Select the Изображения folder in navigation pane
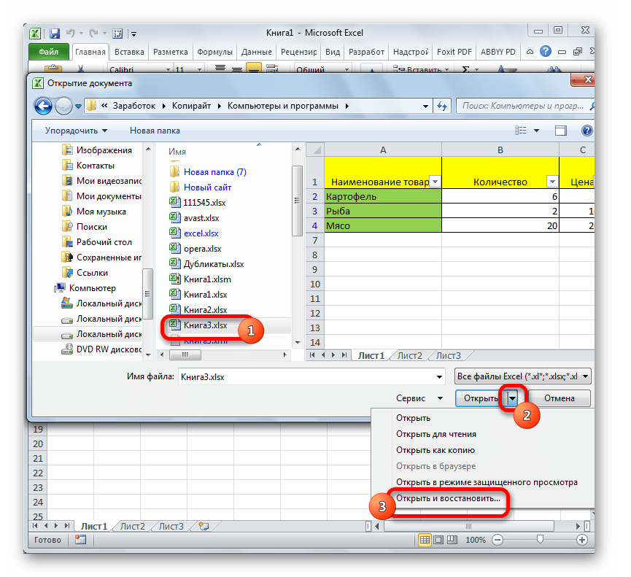 [97, 150]
